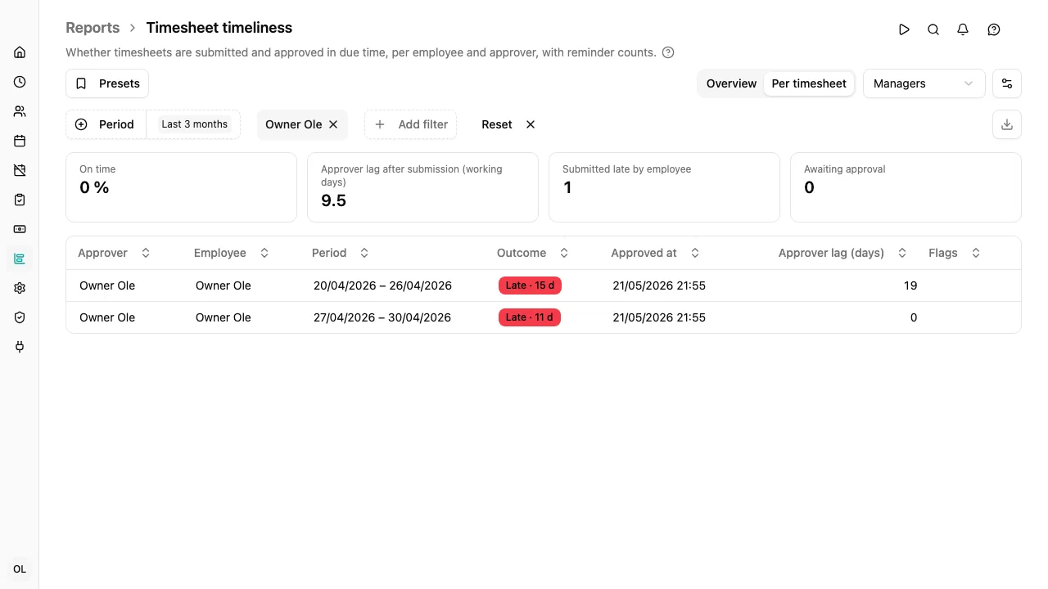Sort by the Approved at column
The width and height of the screenshot is (1048, 589).
tap(656, 253)
